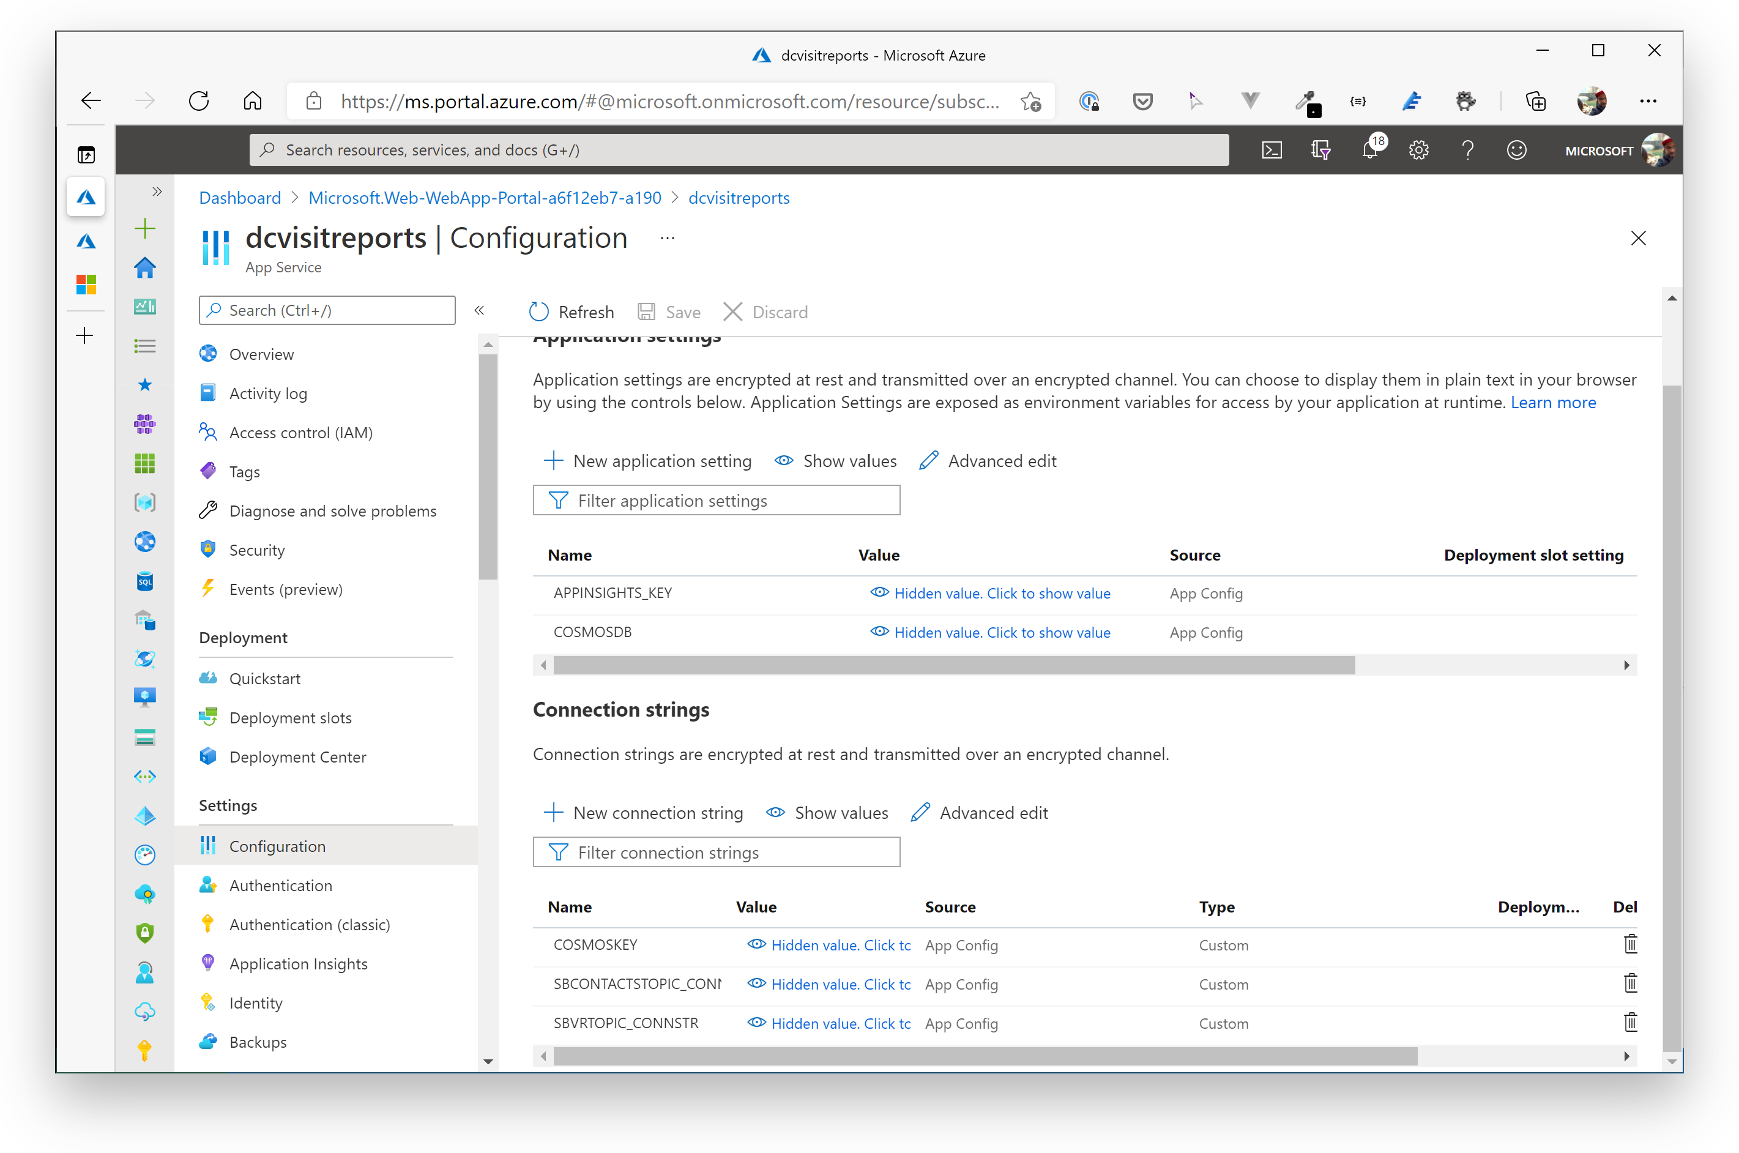Collapse the Configuration menu panel
The height and width of the screenshot is (1153, 1739).
[479, 310]
